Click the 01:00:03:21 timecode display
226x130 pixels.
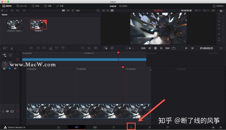pos(207,48)
